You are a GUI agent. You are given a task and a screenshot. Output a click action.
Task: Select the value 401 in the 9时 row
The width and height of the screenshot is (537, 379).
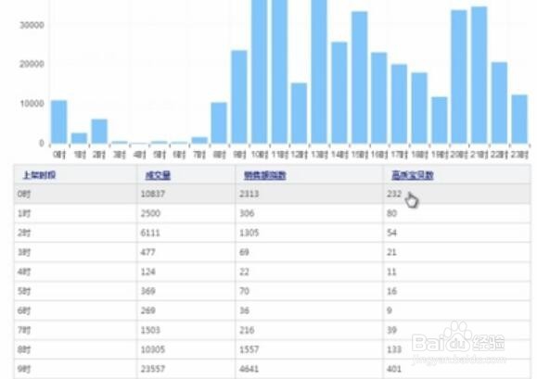[x=394, y=369]
